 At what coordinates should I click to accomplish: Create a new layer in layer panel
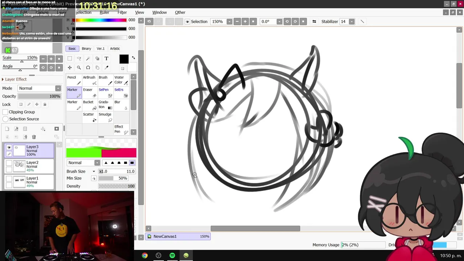click(x=7, y=129)
